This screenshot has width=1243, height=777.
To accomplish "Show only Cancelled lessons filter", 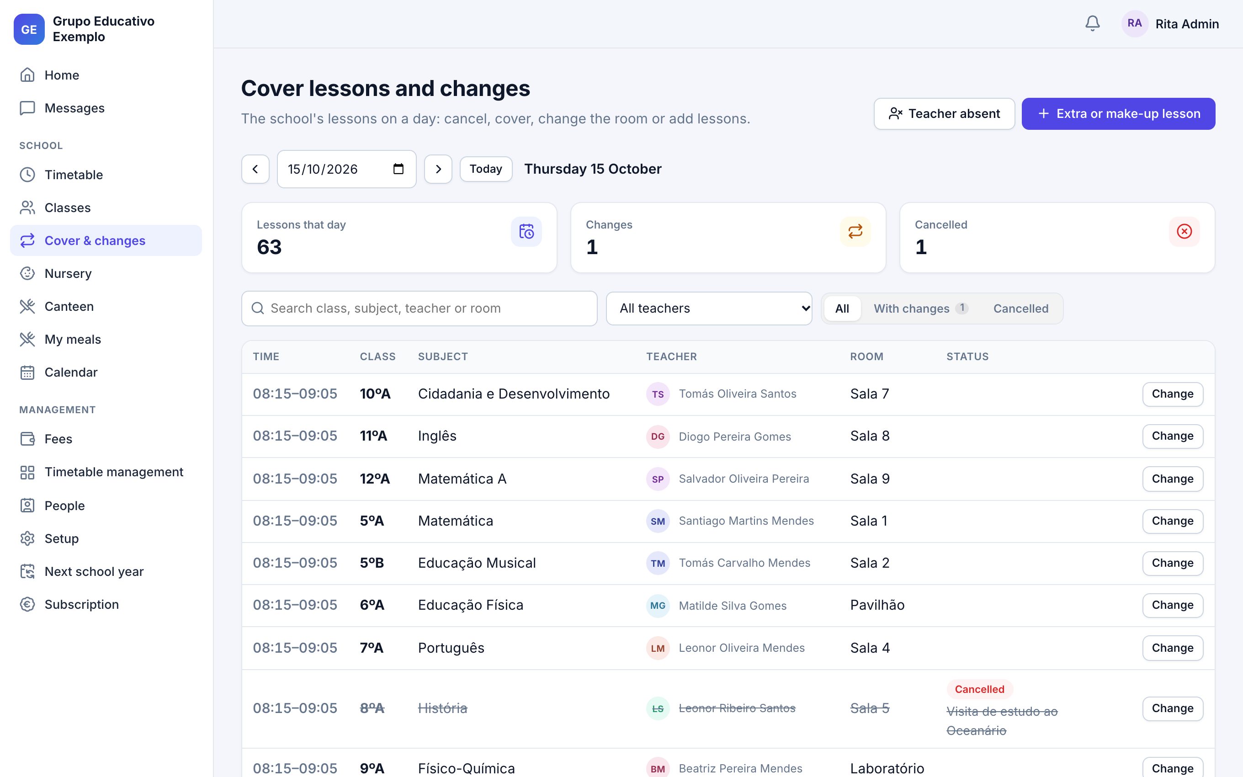I will pos(1020,309).
